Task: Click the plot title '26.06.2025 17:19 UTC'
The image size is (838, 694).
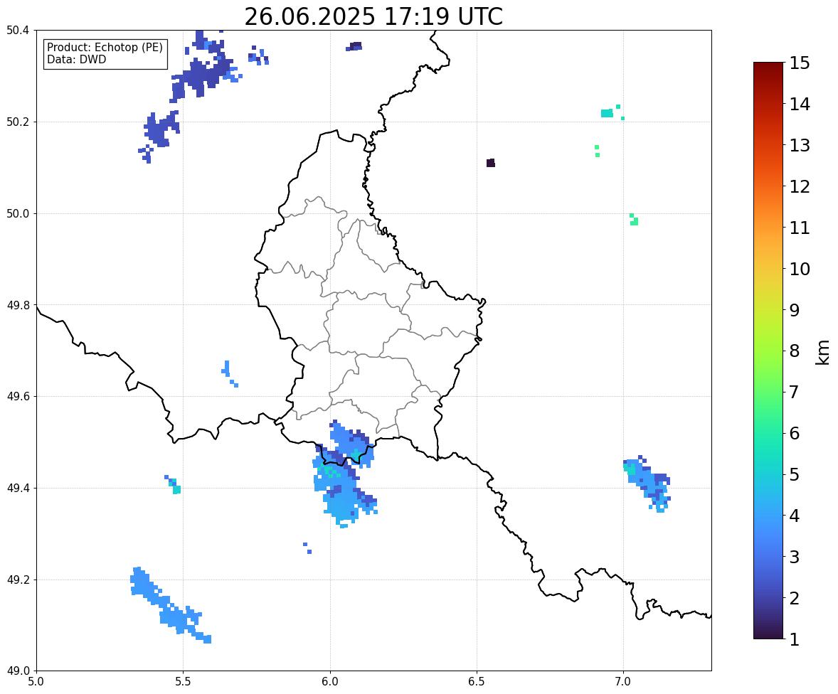Action: point(373,16)
